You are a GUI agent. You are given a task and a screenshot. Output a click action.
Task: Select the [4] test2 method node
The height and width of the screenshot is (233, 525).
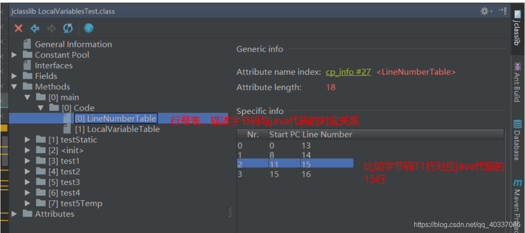point(64,171)
